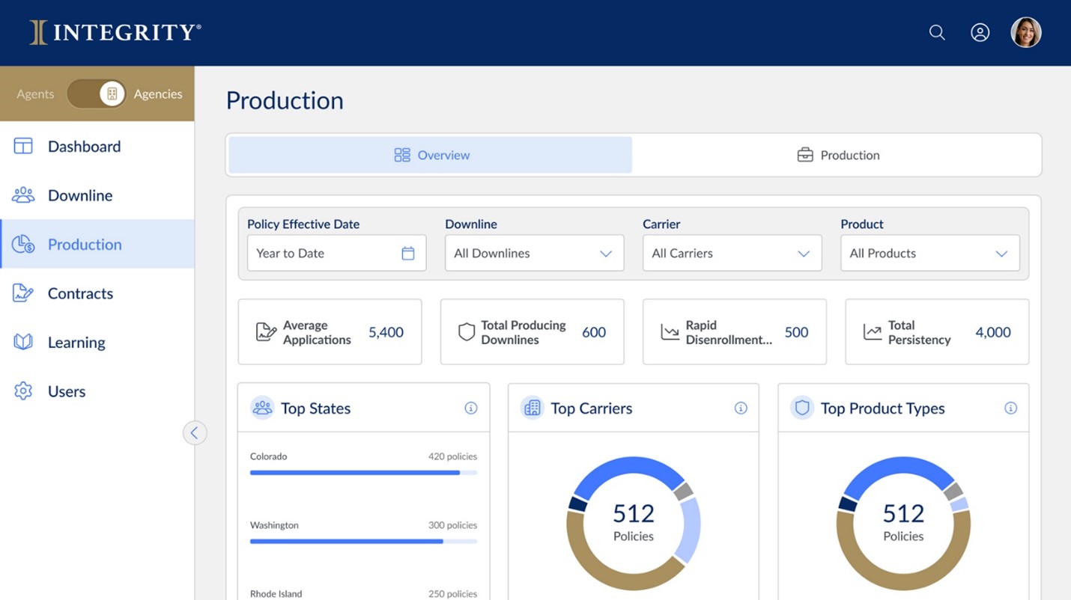Screen dimensions: 1071x600
Task: Select the Contracts sidebar icon
Action: pyautogui.click(x=23, y=293)
